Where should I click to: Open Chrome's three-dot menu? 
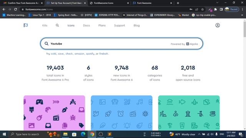[x=243, y=9]
